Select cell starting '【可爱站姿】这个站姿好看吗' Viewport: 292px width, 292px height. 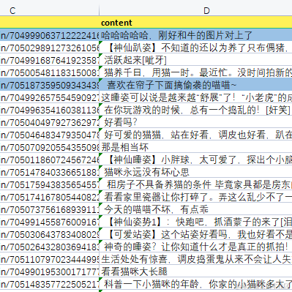point(195,234)
